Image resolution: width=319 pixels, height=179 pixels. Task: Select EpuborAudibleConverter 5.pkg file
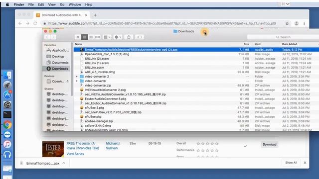pos(196,99)
